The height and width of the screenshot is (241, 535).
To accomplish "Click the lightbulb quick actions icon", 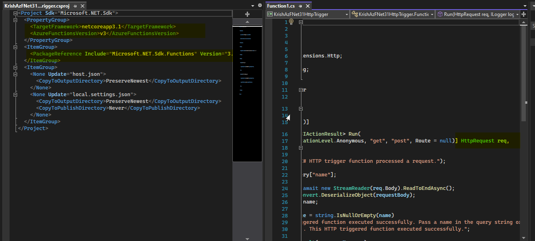I will tap(291, 22).
